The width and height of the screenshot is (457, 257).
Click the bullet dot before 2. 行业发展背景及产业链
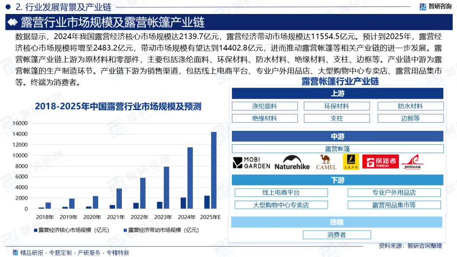tap(8, 6)
